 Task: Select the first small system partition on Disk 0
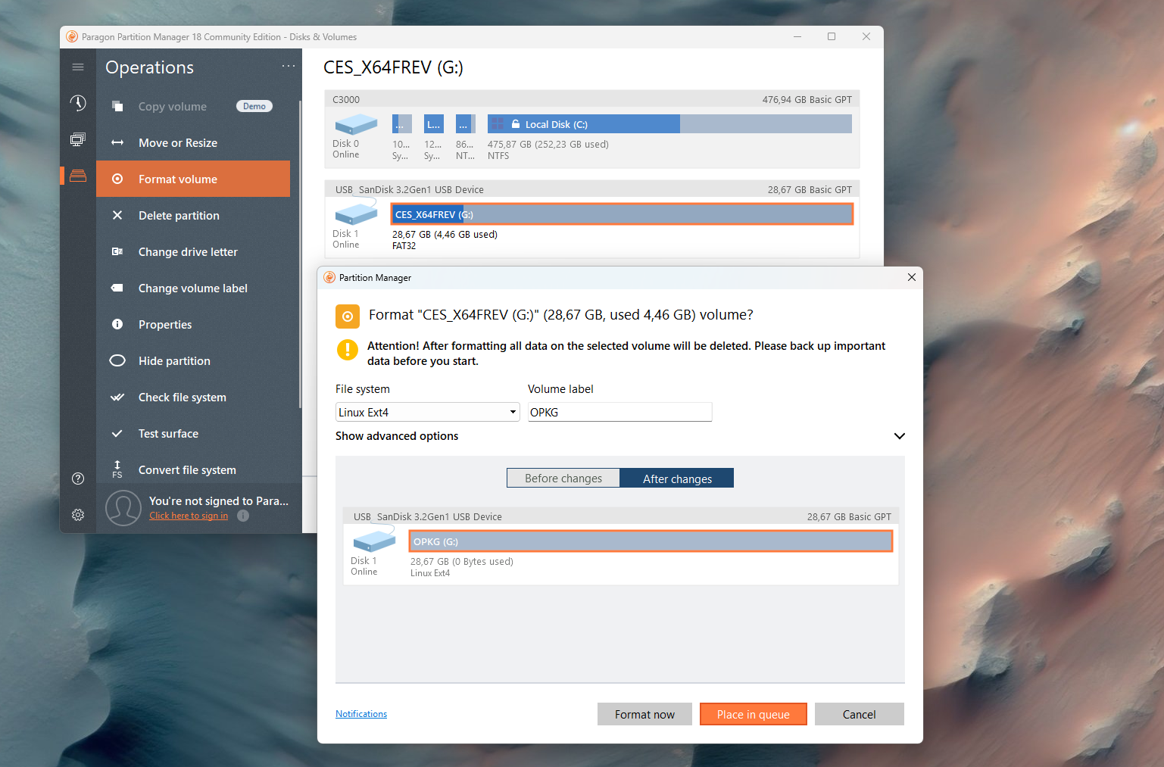(401, 124)
